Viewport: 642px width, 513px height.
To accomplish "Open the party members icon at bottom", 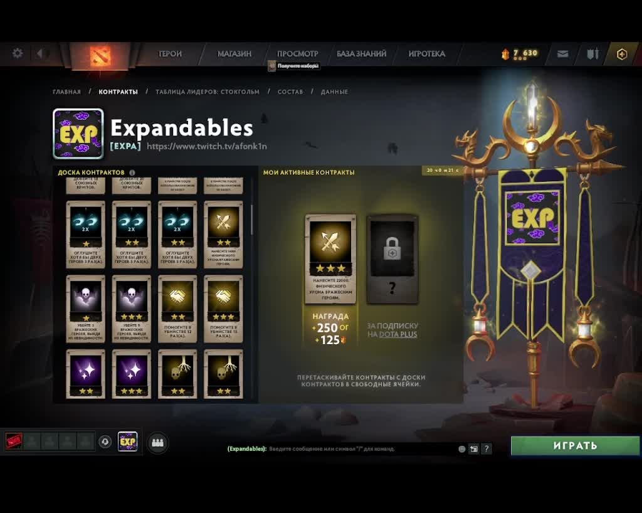I will pos(157,443).
